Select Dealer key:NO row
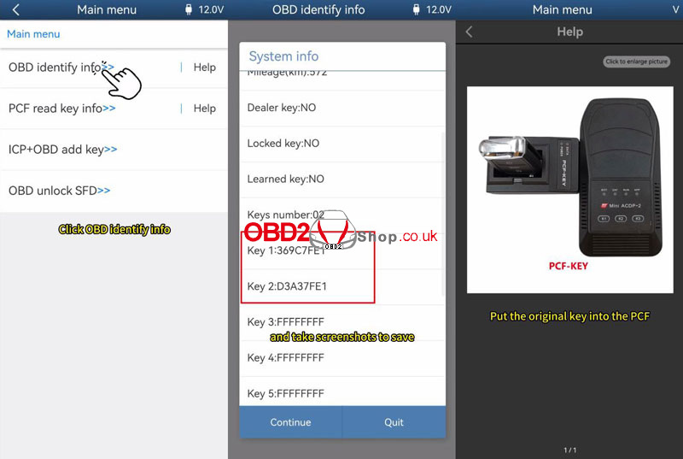The image size is (683, 459). 342,108
